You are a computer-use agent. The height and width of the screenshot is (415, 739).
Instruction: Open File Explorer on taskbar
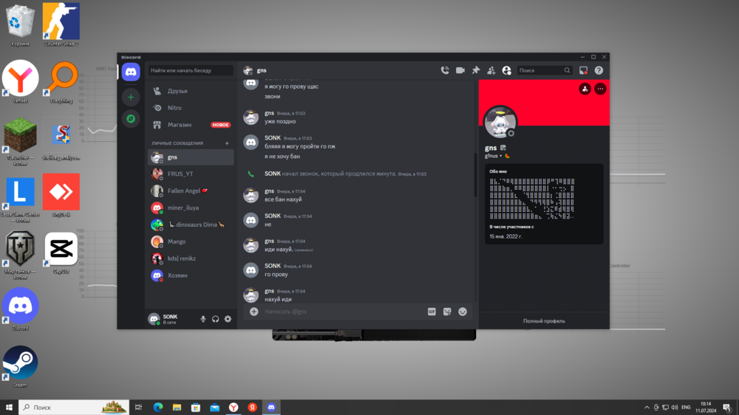click(x=177, y=407)
